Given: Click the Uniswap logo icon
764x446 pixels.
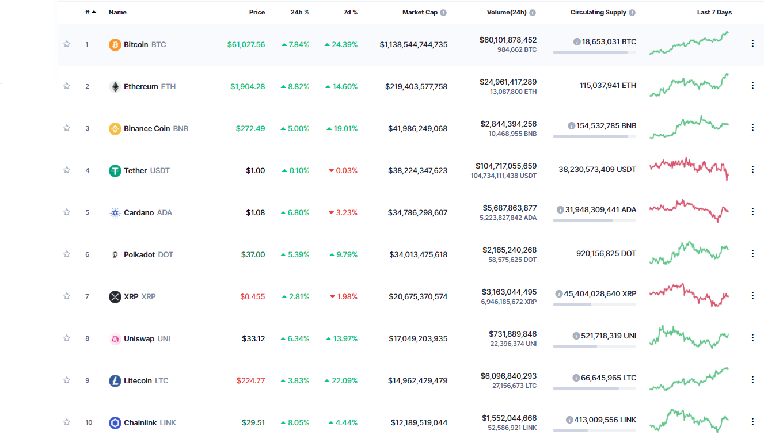Looking at the screenshot, I should (115, 338).
